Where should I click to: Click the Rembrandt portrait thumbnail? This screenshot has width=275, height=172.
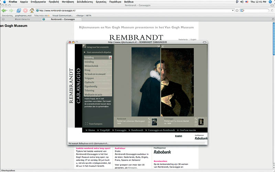[x=154, y=122]
